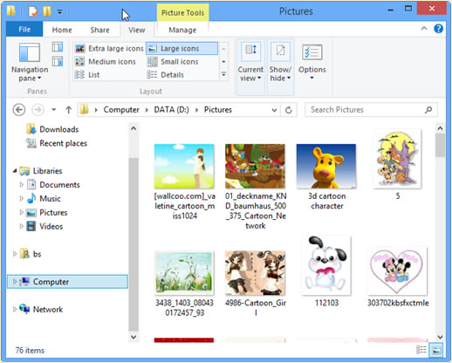Refresh the Pictures folder
The width and height of the screenshot is (452, 363).
[x=288, y=110]
